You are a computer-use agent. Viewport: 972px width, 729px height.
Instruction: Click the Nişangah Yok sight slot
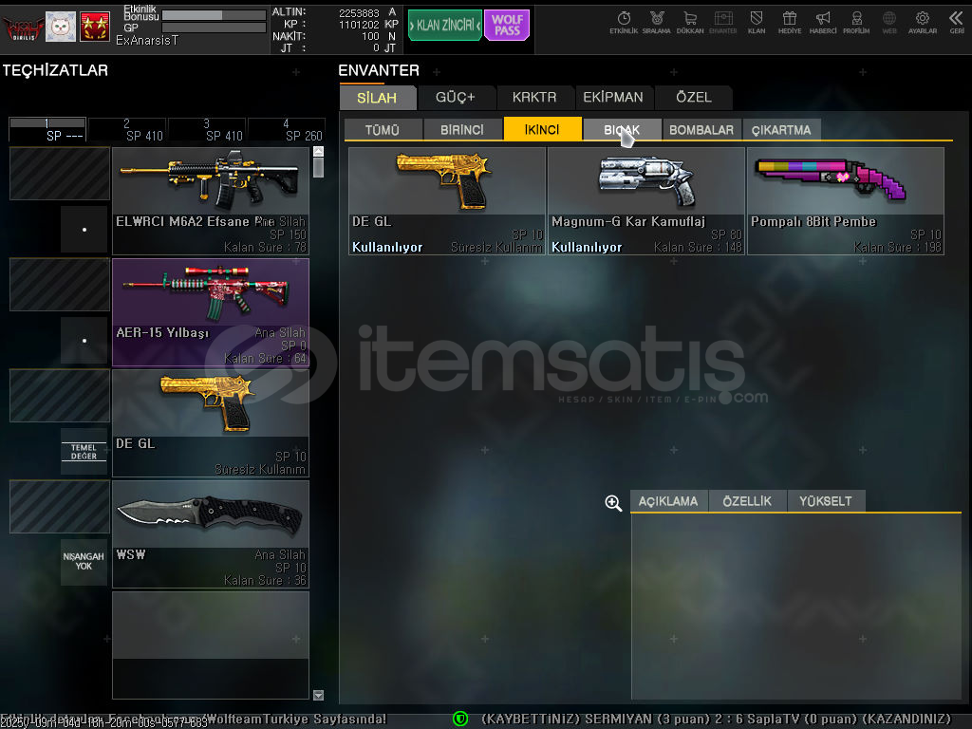(x=84, y=562)
